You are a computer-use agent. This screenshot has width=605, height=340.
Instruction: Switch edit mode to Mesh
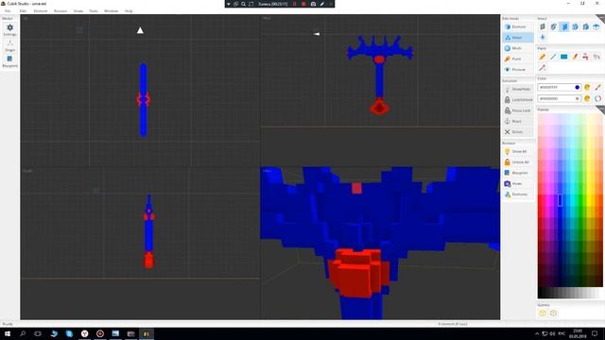click(x=518, y=48)
